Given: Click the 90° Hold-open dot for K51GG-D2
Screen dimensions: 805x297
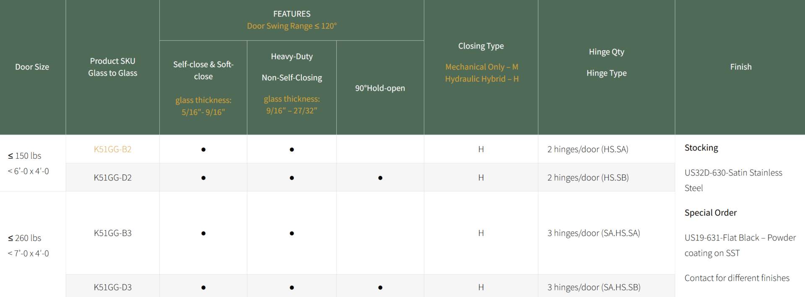Looking at the screenshot, I should tap(380, 178).
